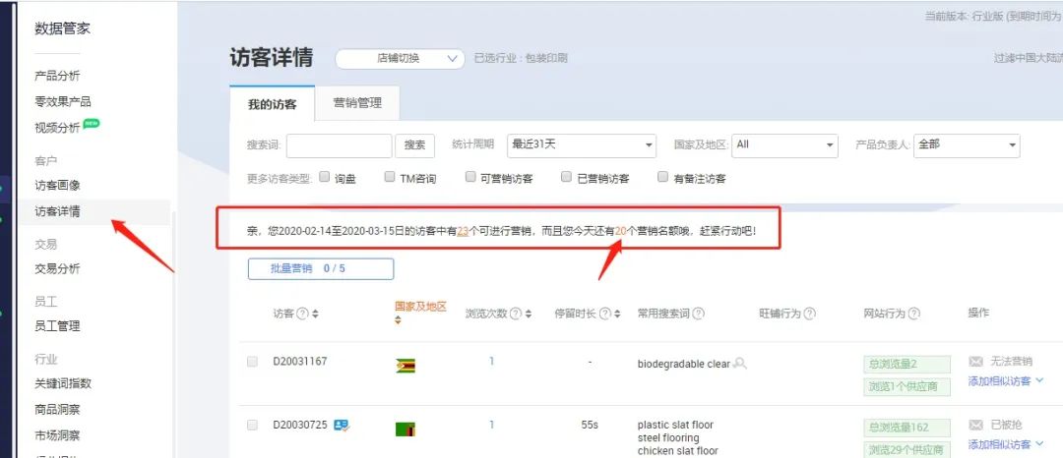
Task: Click browse count 1 for D20030725
Action: pyautogui.click(x=491, y=425)
